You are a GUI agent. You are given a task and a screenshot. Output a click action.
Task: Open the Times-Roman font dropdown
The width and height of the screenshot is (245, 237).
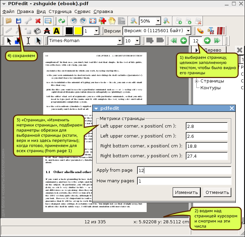[120, 41]
